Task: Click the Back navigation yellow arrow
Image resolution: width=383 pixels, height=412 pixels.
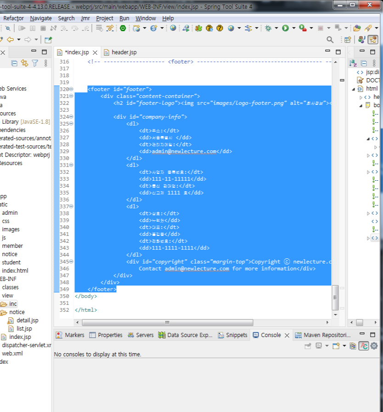Action: [10, 40]
